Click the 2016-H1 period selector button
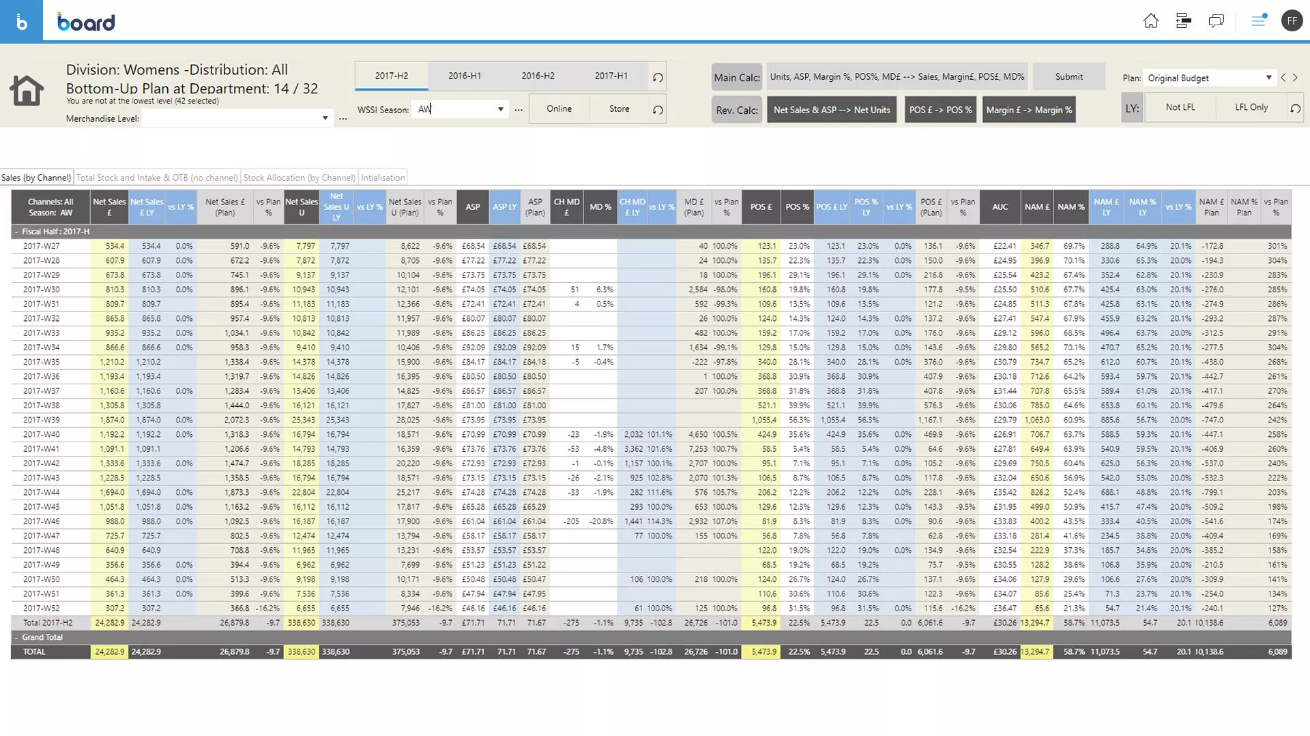Viewport: 1310px width, 736px height. click(464, 76)
